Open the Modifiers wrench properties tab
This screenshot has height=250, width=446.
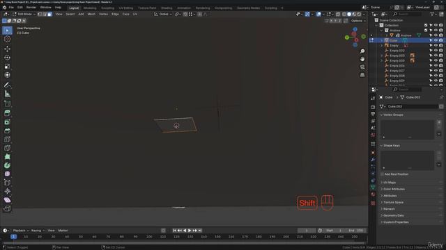point(373,160)
